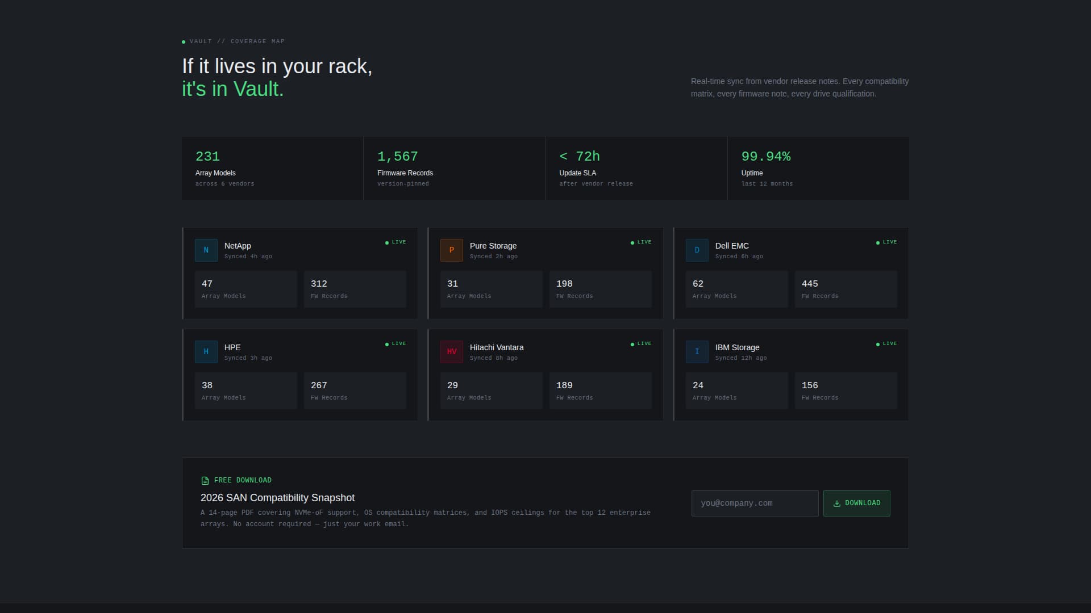
Task: Click the you@company.com email field
Action: coord(755,503)
